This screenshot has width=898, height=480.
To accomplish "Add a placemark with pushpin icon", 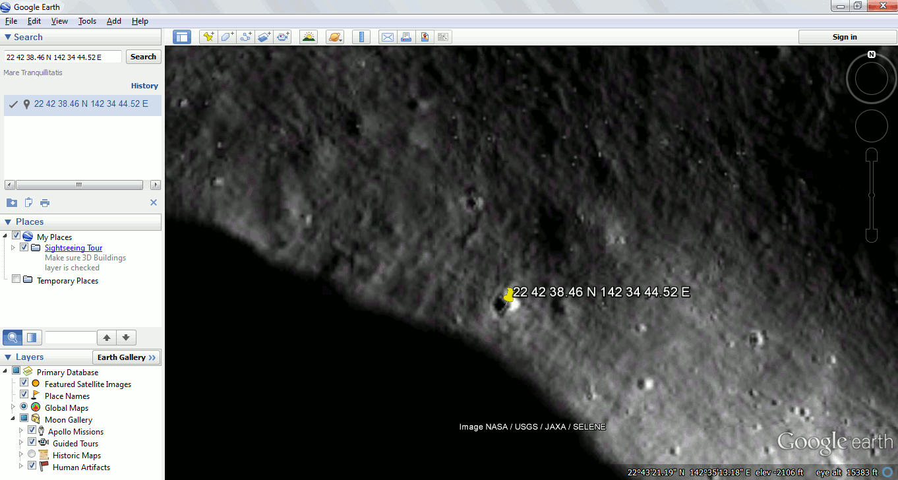I will [208, 37].
